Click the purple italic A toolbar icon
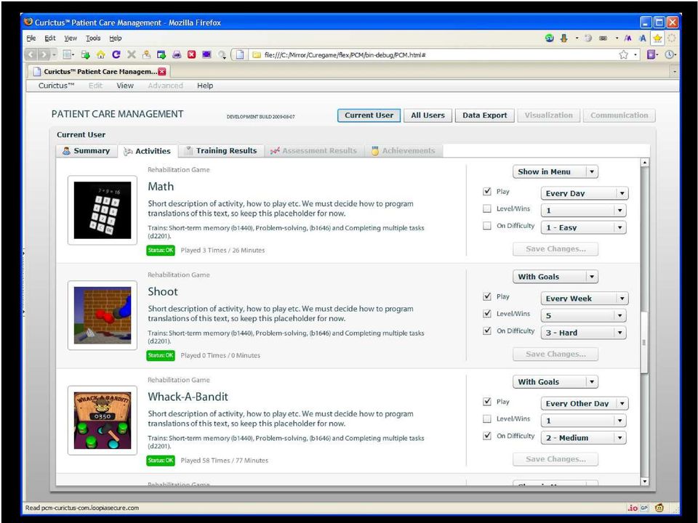 click(x=627, y=38)
